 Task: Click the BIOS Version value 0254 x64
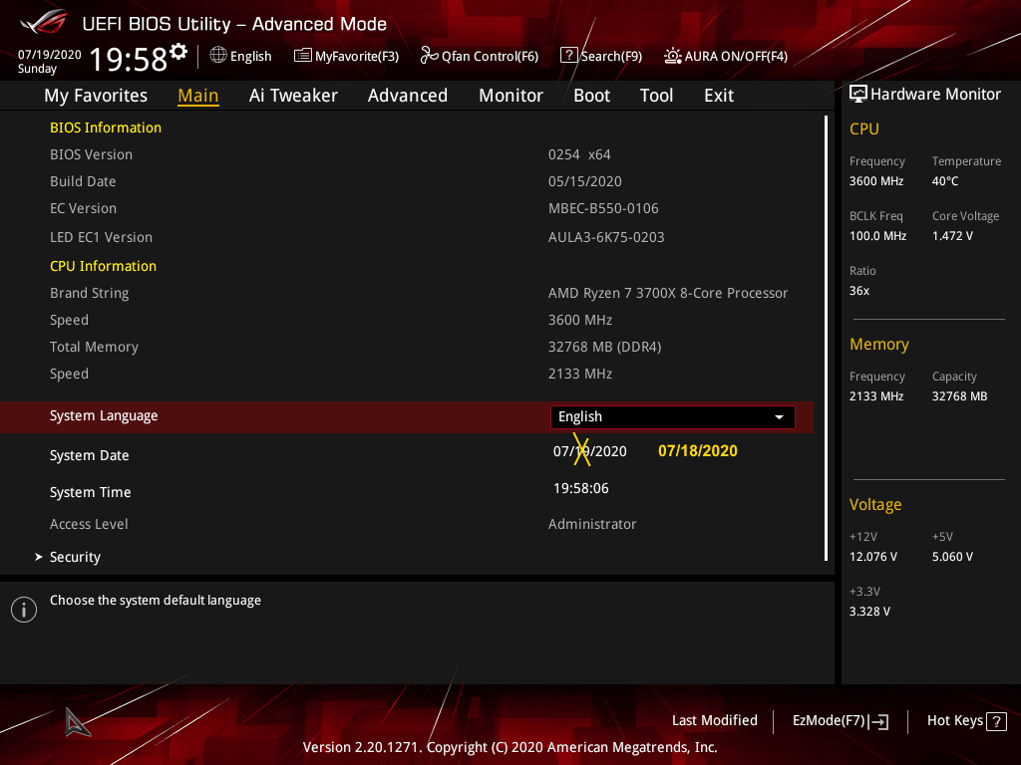[579, 154]
